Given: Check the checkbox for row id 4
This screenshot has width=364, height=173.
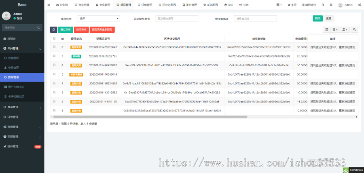Looking at the screenshot, I should tap(54, 83).
